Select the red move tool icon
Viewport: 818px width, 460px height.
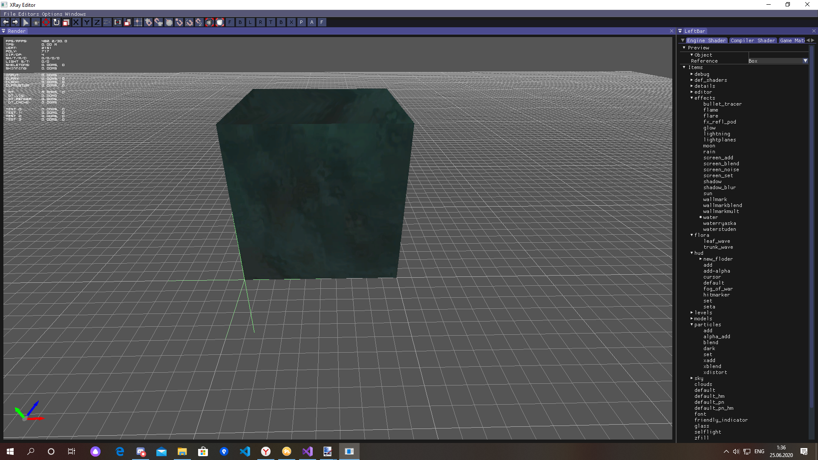[46, 22]
